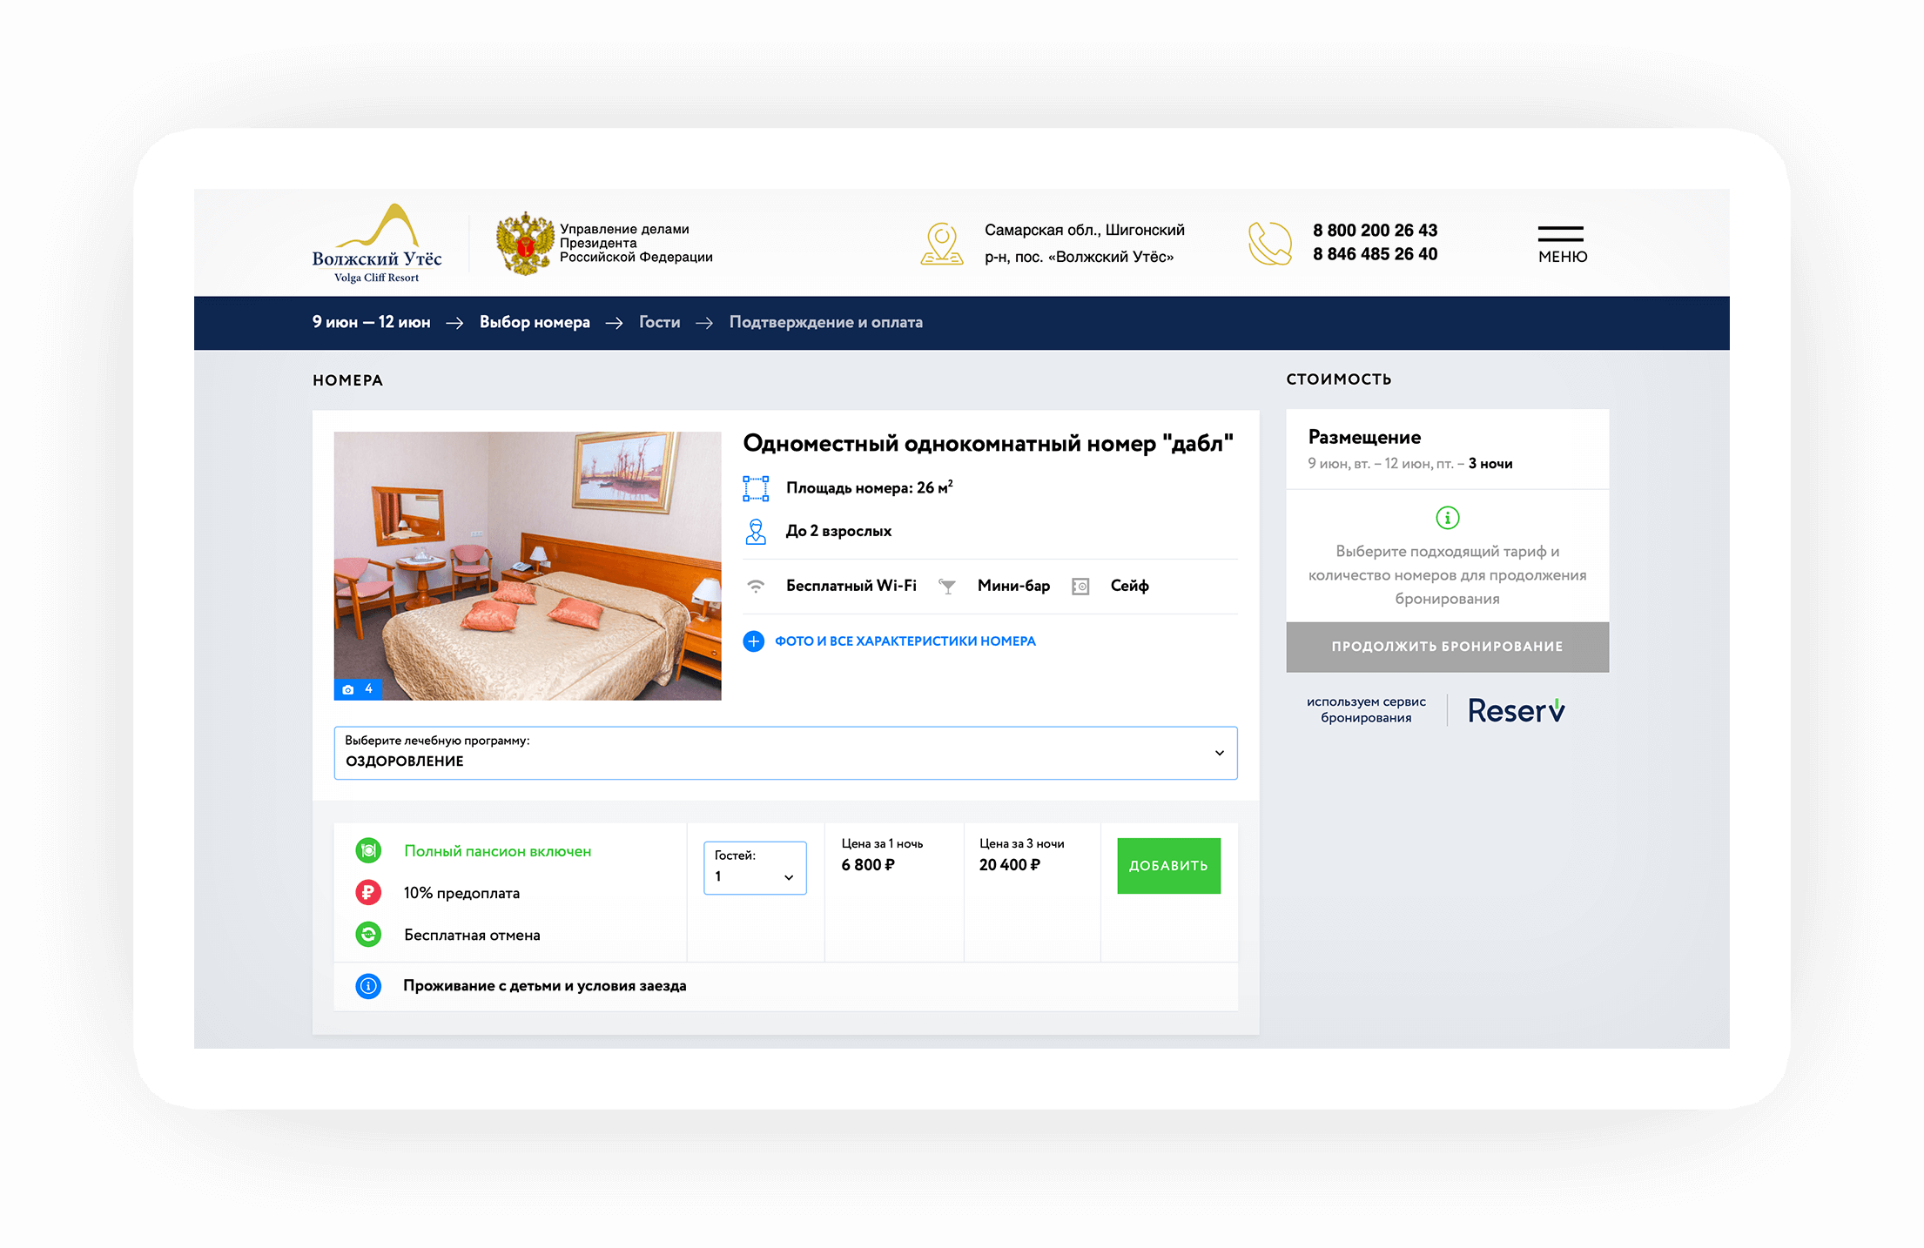Open the Гостей guest count dropdown
Image resolution: width=1924 pixels, height=1248 pixels.
click(755, 868)
